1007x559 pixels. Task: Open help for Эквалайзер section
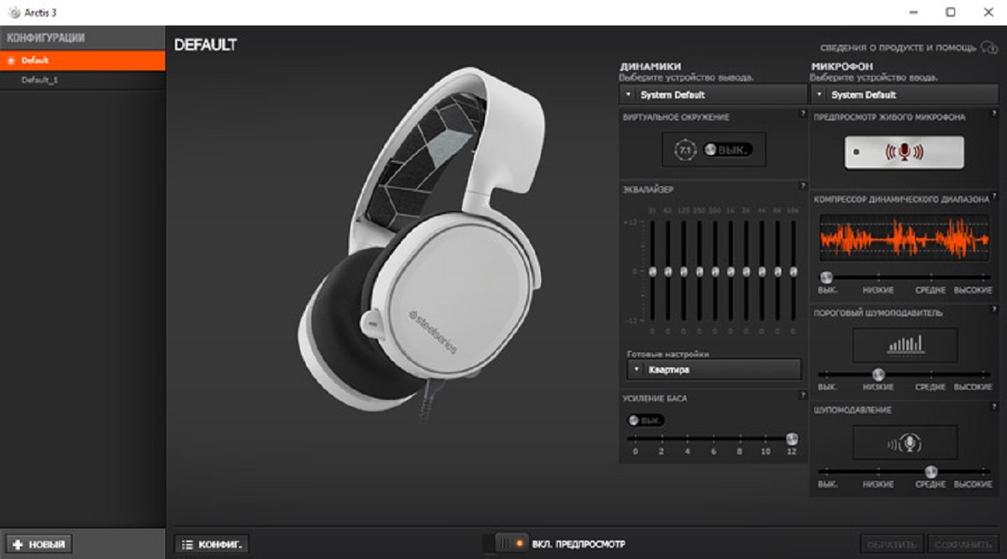802,186
